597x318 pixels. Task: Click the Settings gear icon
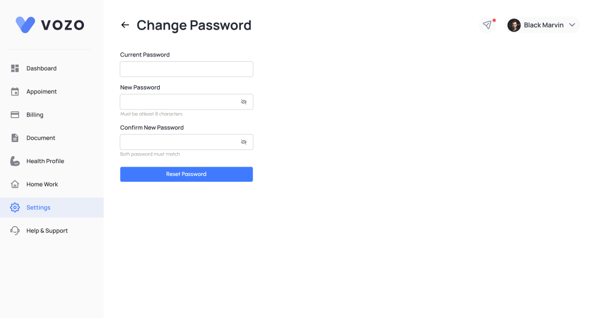pyautogui.click(x=15, y=207)
